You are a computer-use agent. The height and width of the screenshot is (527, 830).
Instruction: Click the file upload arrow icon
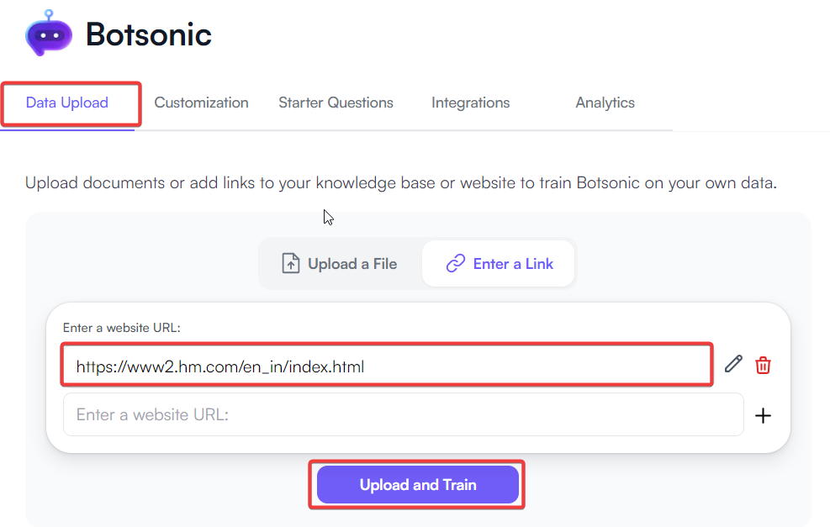pyautogui.click(x=290, y=263)
